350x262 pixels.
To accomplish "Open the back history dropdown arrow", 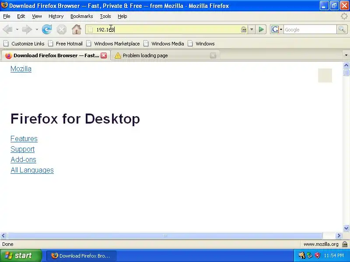I will [17, 29].
